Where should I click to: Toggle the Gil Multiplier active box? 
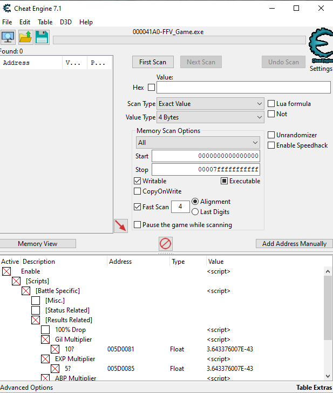45,339
